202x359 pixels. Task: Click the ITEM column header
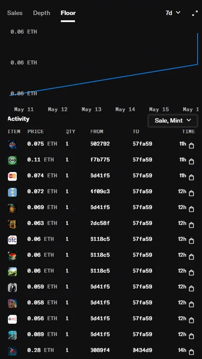(x=14, y=131)
